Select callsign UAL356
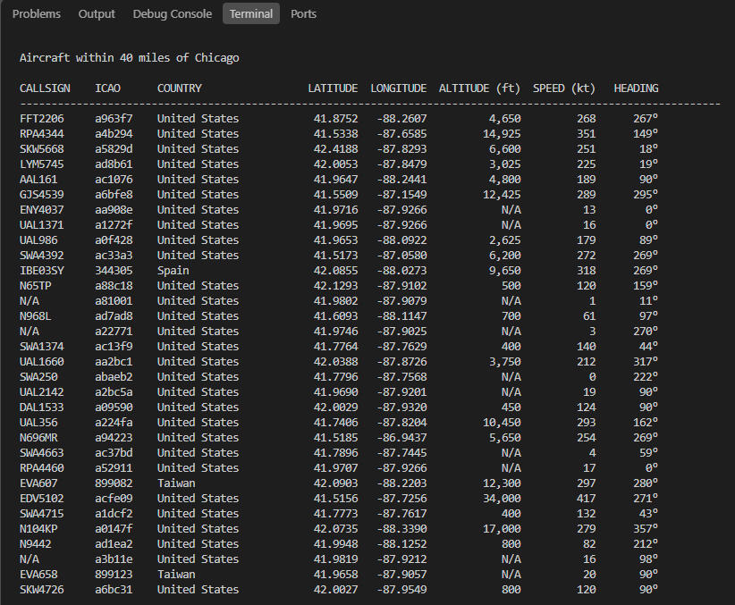The width and height of the screenshot is (735, 605). (38, 422)
